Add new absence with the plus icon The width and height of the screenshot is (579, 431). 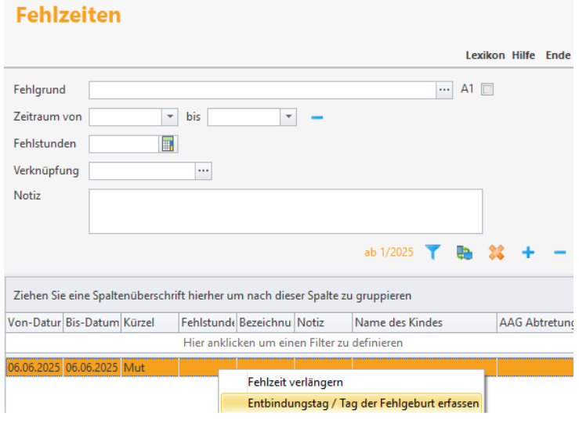[528, 253]
